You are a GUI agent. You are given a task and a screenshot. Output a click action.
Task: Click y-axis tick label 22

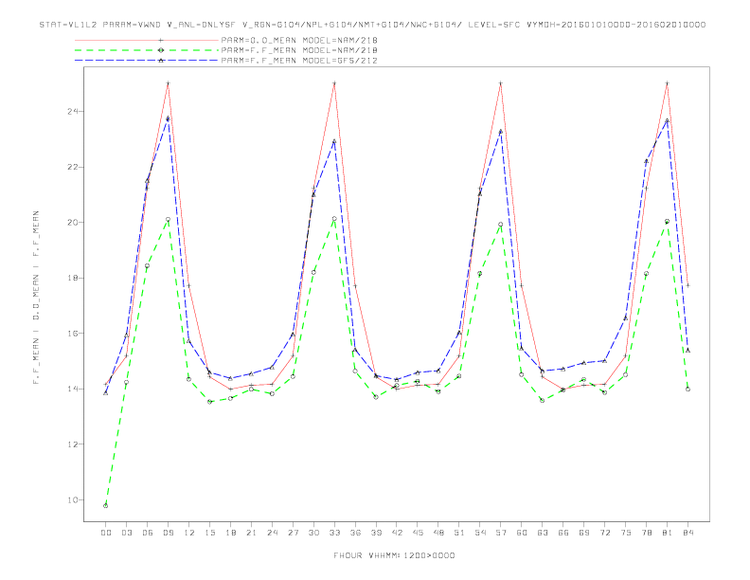[72, 167]
